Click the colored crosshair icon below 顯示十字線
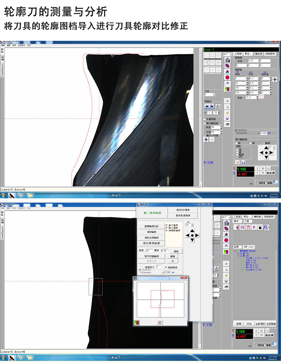The height and width of the screenshot is (363, 281). [206, 139]
